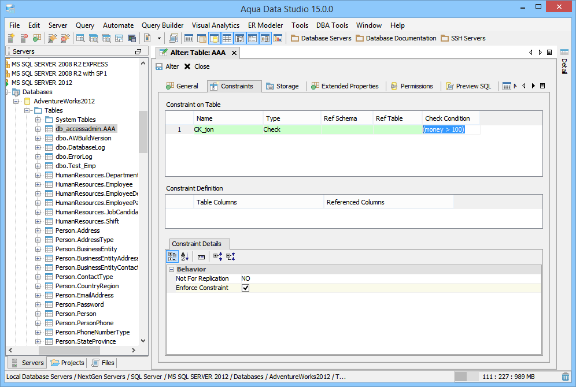576x387 pixels.
Task: Expand the HumanResources.Shift table node
Action: [38, 222]
